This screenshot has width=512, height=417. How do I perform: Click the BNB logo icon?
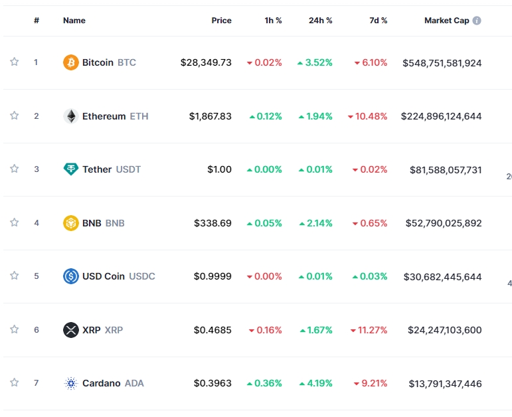pos(70,223)
